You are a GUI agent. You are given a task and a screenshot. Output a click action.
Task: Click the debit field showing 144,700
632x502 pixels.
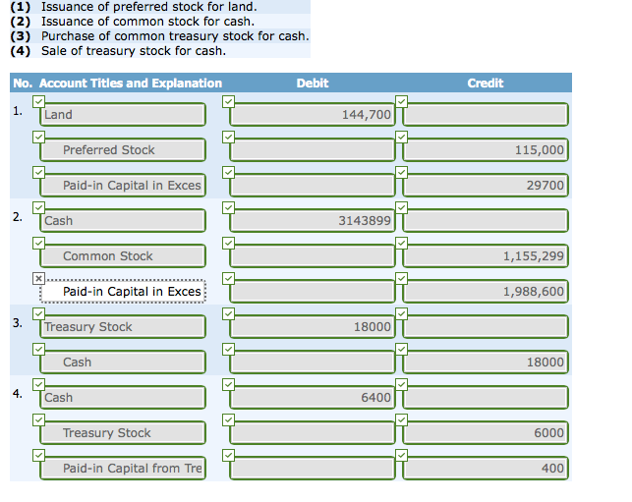pos(313,114)
